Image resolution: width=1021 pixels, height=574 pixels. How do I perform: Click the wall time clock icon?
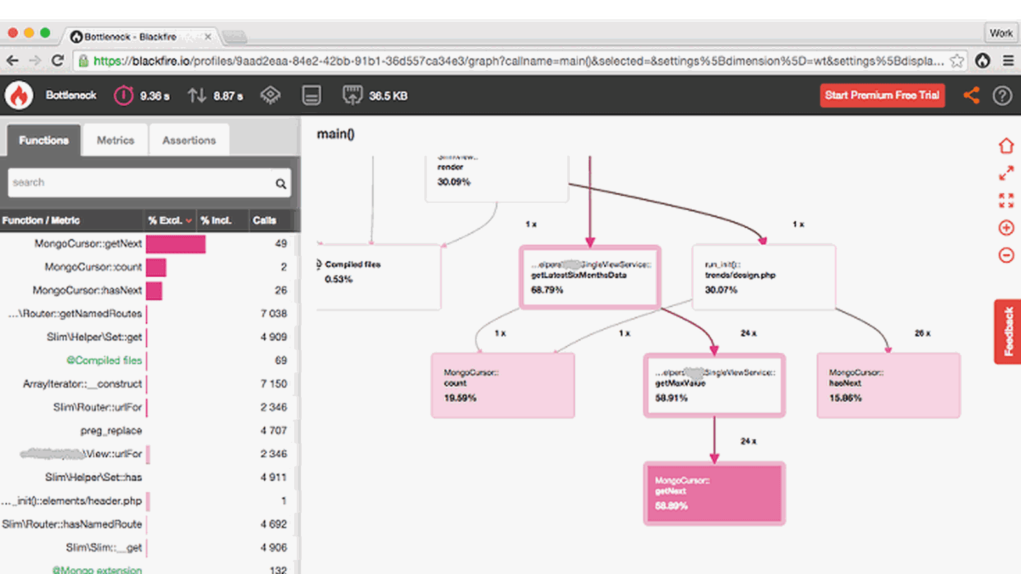pyautogui.click(x=123, y=96)
